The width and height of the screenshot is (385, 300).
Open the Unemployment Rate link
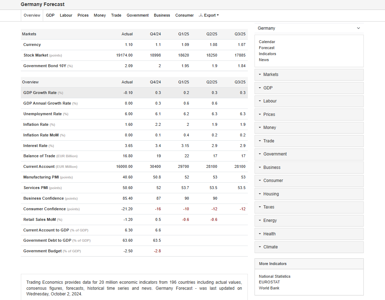tap(42, 114)
